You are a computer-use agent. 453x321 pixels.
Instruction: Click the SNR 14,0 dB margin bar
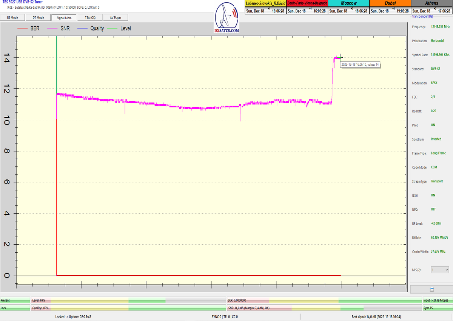(324, 308)
